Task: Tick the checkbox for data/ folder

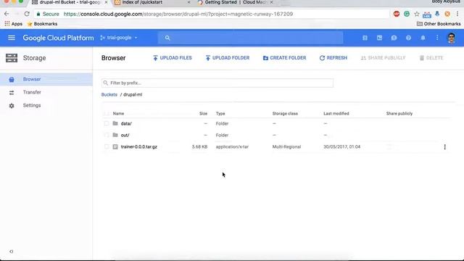Action: (x=107, y=123)
